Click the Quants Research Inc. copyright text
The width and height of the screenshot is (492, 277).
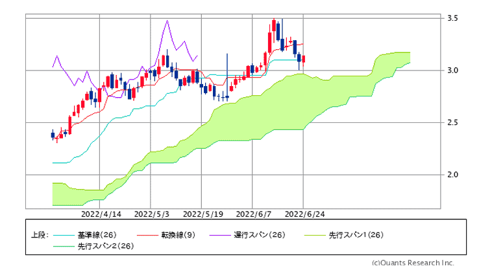413,263
